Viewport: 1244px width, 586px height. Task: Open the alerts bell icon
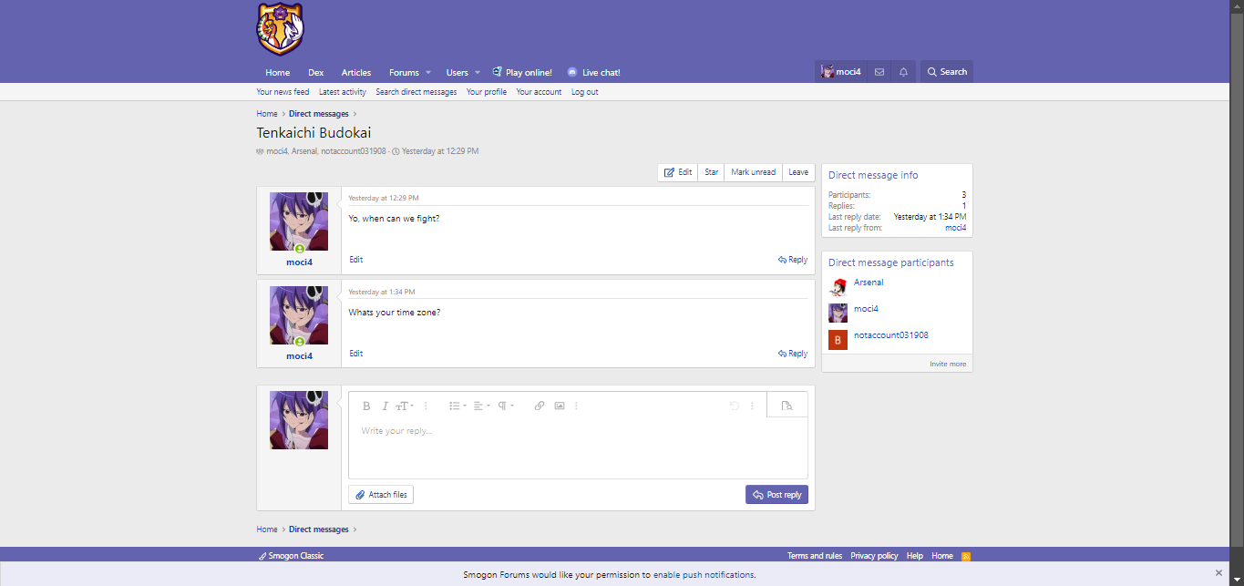tap(903, 72)
